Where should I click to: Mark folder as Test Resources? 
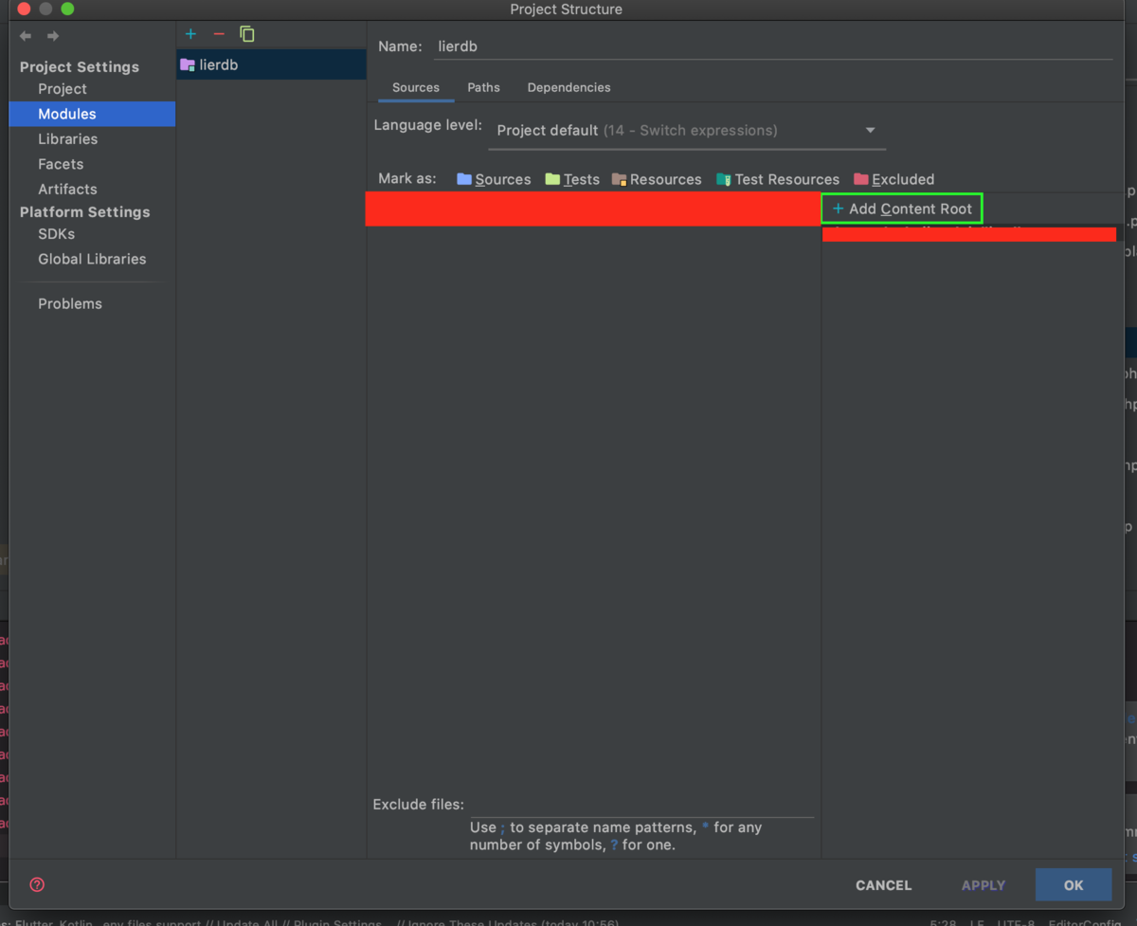point(778,179)
